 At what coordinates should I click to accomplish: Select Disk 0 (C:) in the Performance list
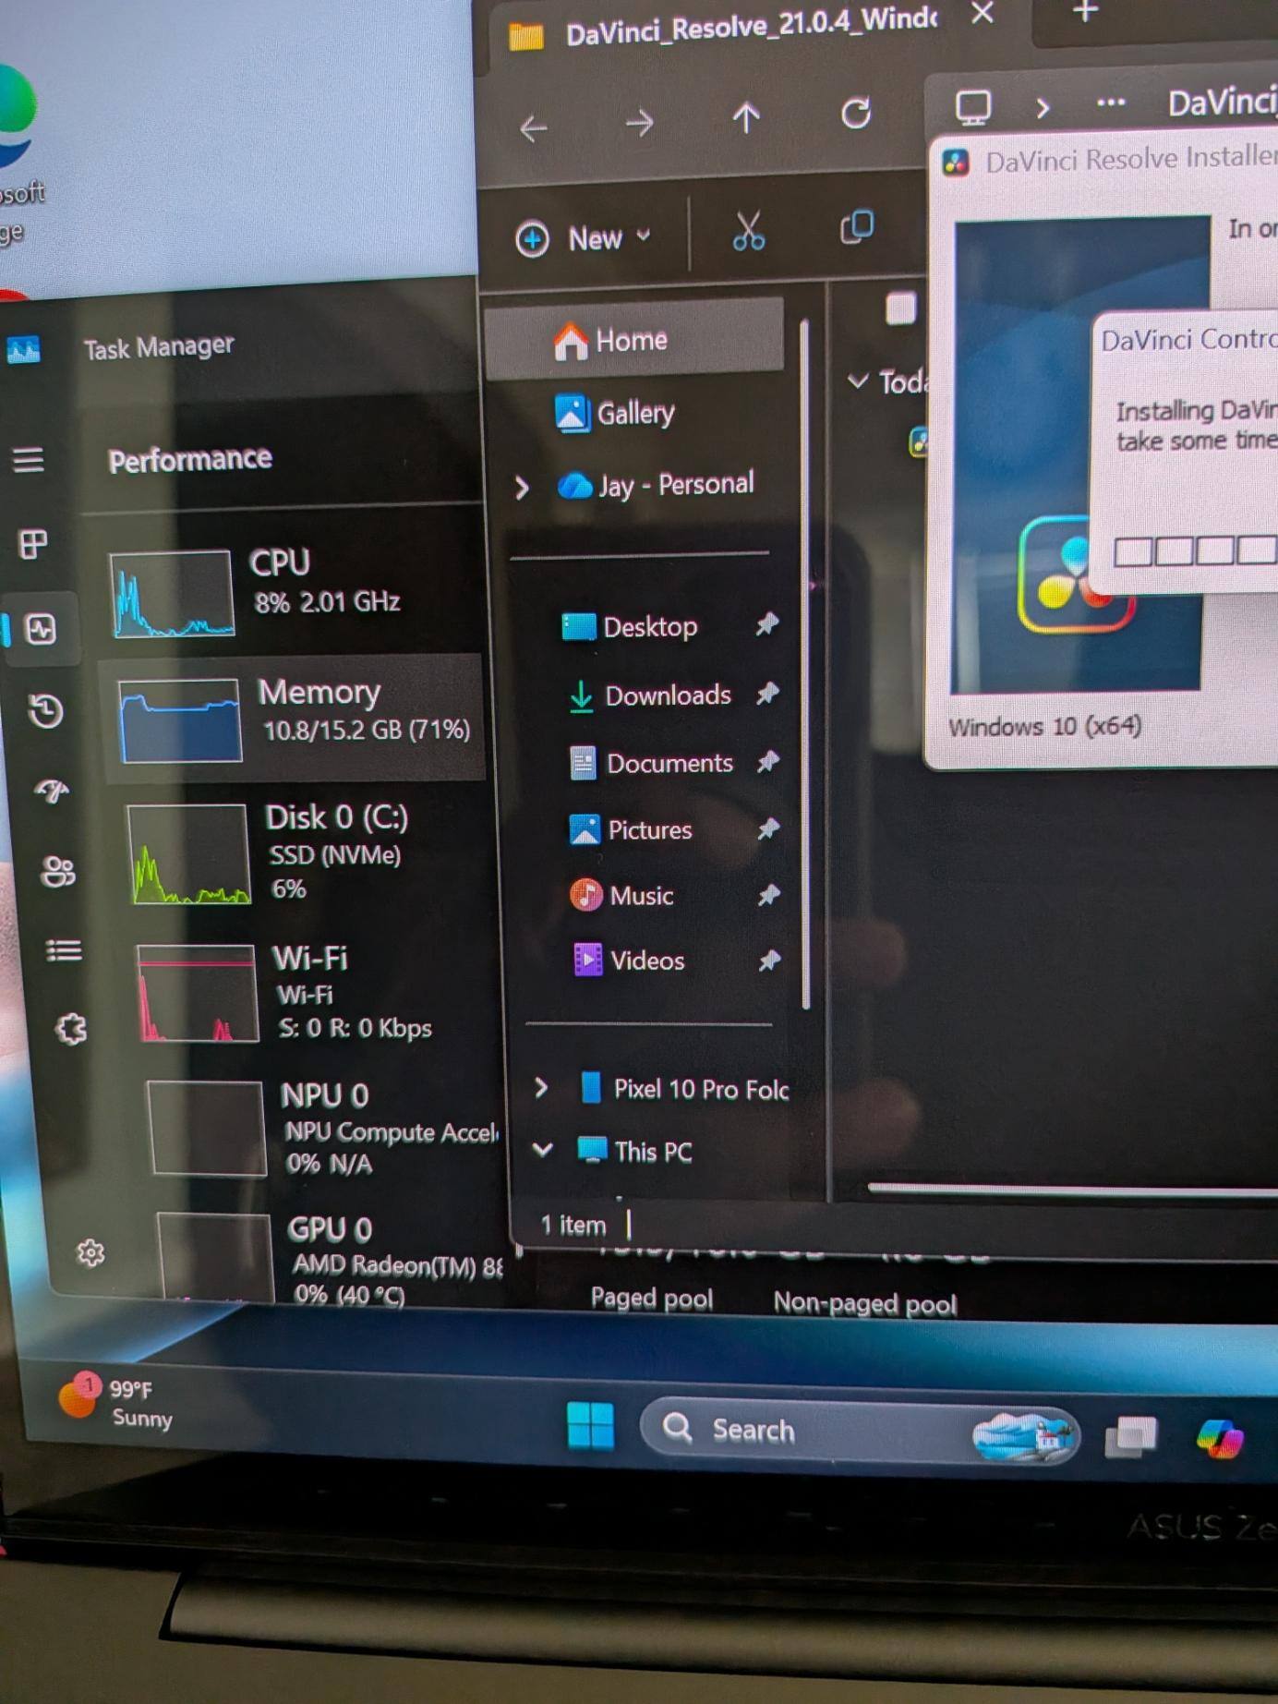(x=305, y=852)
